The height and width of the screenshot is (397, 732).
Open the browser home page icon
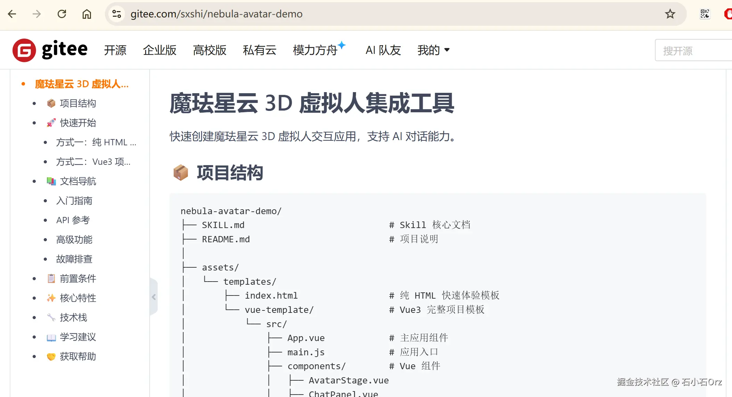(x=87, y=14)
